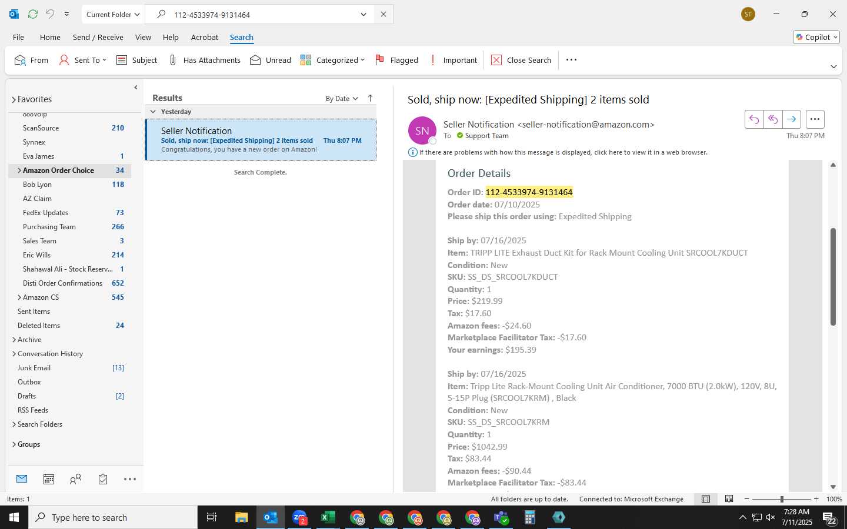Toggle the Has Attachments filter
Viewport: 847px width, 529px height.
(x=204, y=60)
